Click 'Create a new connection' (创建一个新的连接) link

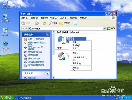[36, 39]
